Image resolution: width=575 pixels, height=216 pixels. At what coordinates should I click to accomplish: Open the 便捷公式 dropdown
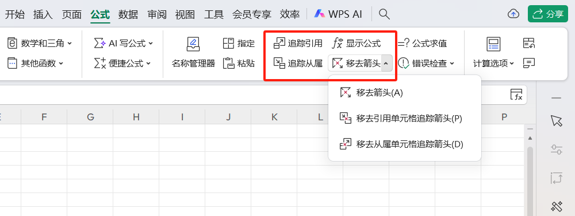point(122,63)
